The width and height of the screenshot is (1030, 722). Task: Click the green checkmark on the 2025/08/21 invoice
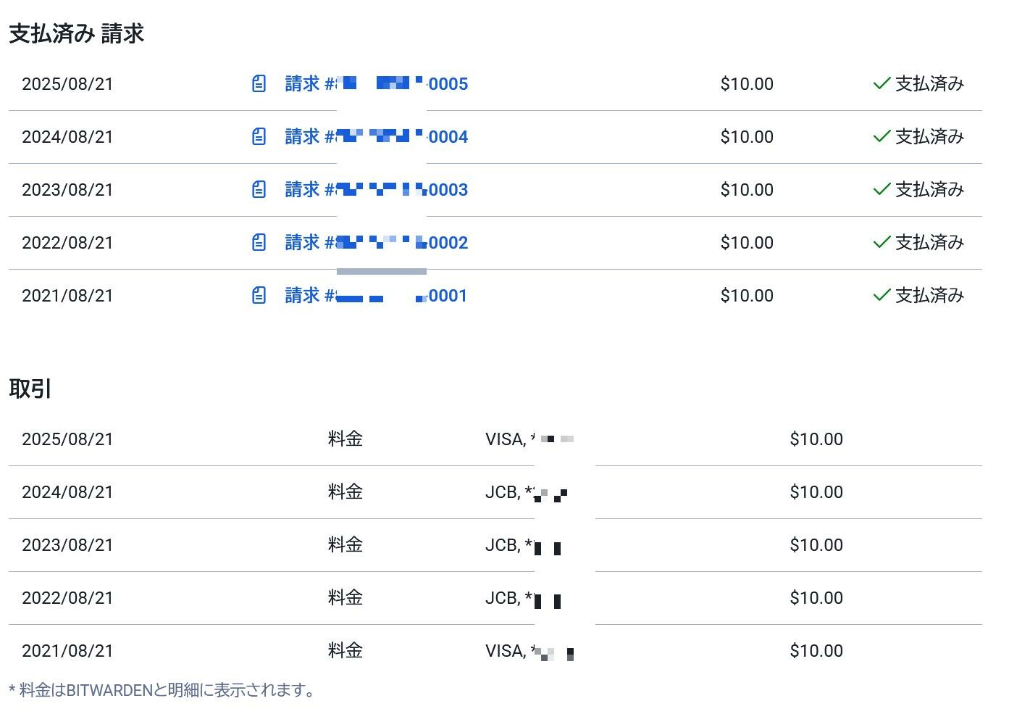click(x=882, y=83)
